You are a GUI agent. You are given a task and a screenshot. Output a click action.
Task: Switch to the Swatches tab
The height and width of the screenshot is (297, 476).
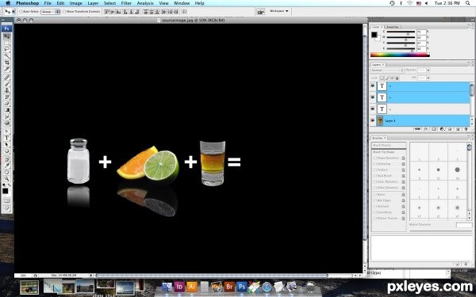(393, 27)
